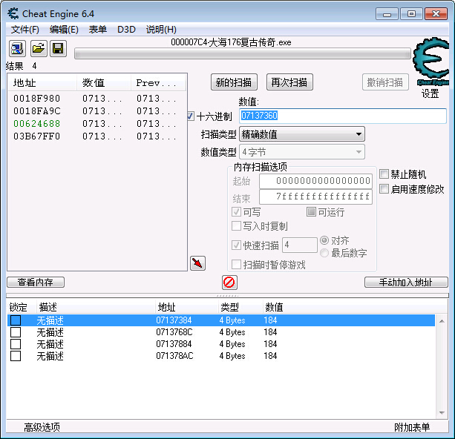The image size is (455, 439).
Task: Enable the 禁止随机 checkbox
Action: (x=384, y=174)
